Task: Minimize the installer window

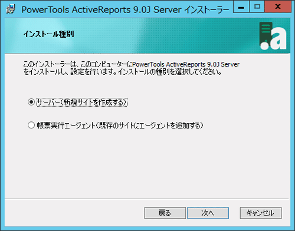Action: click(x=241, y=7)
